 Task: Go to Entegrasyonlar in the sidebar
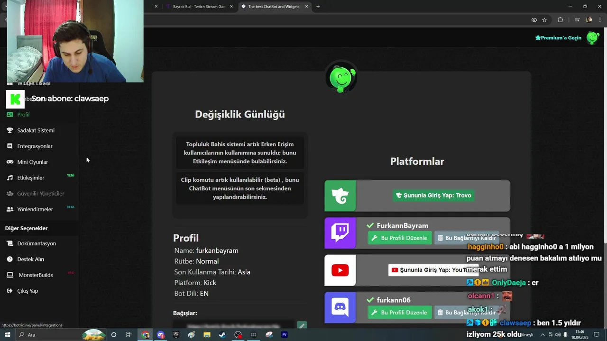coord(35,146)
